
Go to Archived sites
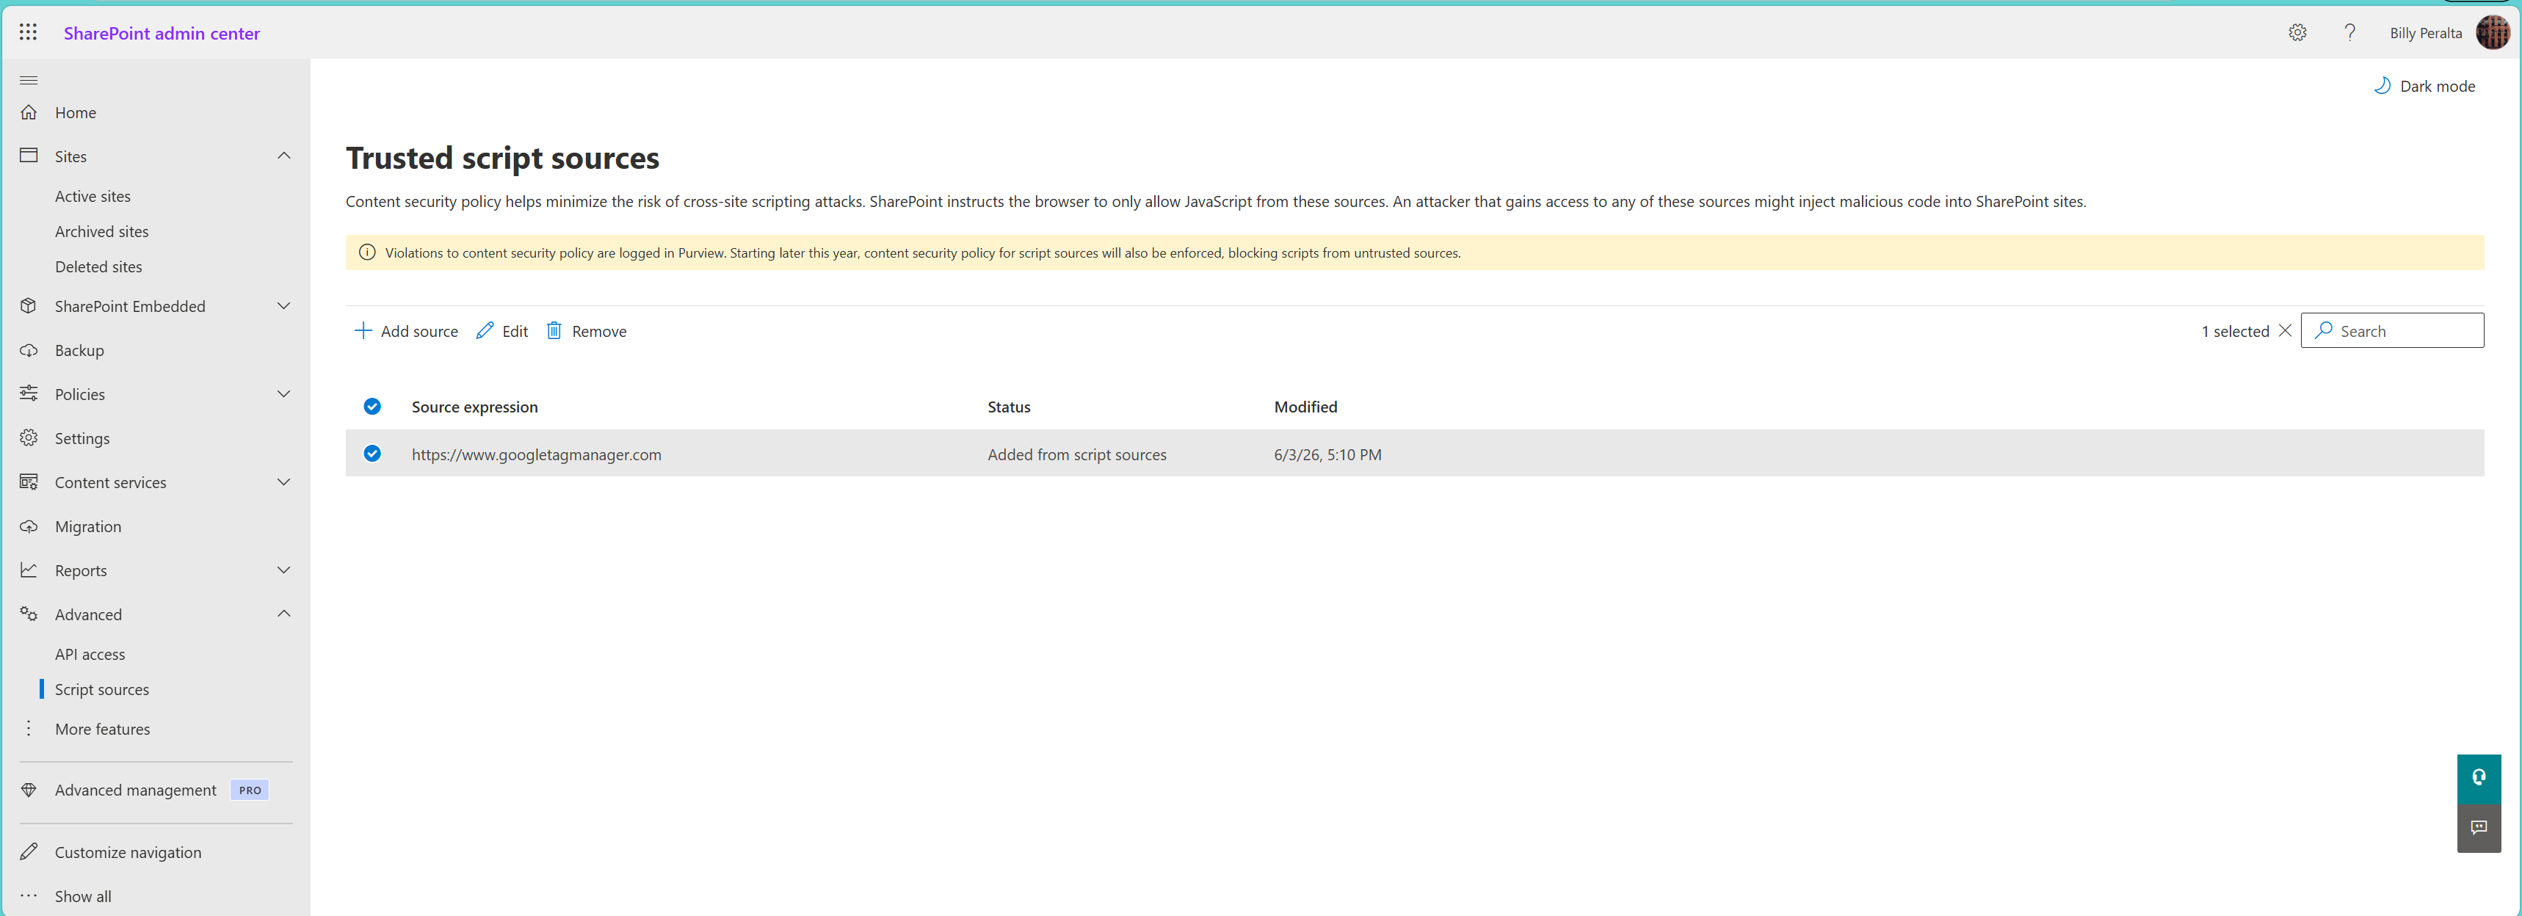click(x=102, y=232)
